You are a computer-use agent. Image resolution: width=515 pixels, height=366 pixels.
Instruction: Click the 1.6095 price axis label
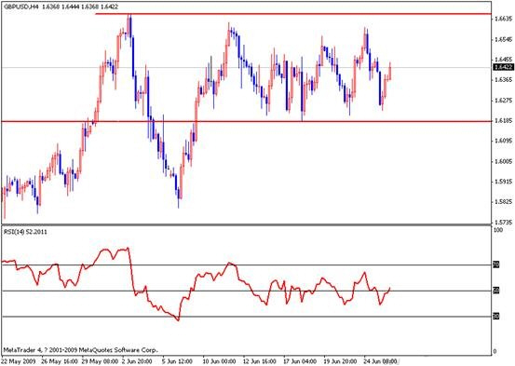point(503,141)
